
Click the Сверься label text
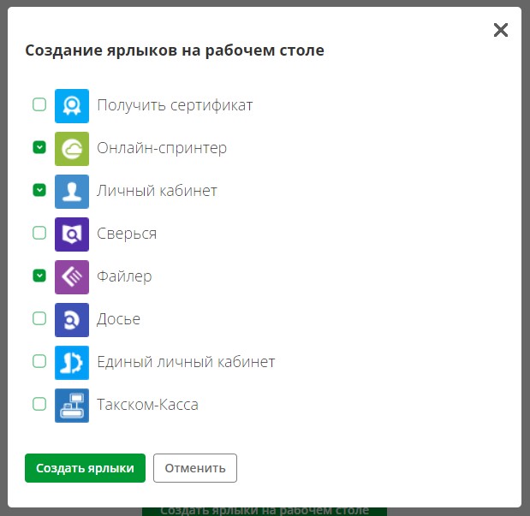click(x=127, y=234)
